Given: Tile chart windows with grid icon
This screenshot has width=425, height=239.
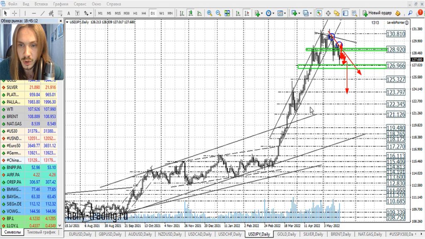Looking at the screenshot, I should coord(228,13).
